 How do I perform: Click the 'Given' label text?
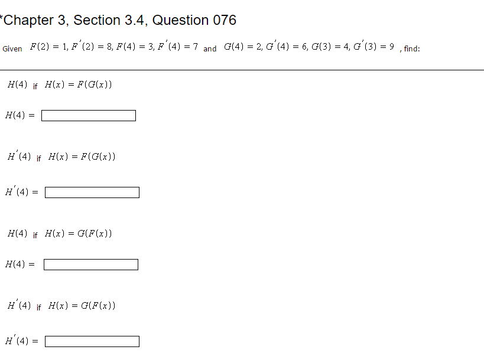point(12,48)
